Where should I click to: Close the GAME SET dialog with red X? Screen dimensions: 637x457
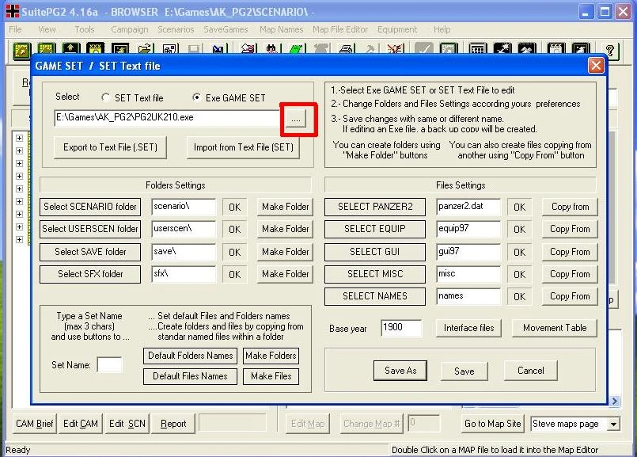(596, 66)
